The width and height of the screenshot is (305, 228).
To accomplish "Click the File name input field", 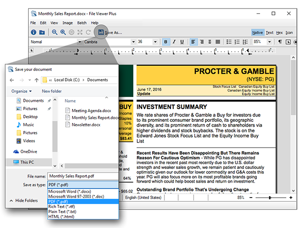I will tap(83, 176).
